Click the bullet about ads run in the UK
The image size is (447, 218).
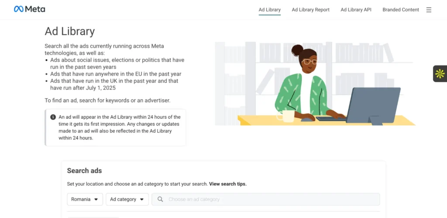tap(114, 84)
